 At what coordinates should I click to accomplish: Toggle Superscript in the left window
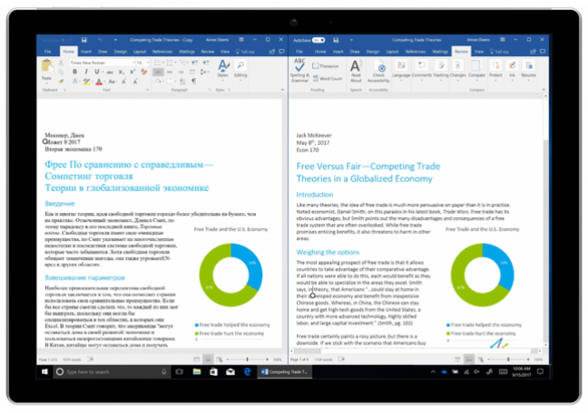tap(132, 72)
